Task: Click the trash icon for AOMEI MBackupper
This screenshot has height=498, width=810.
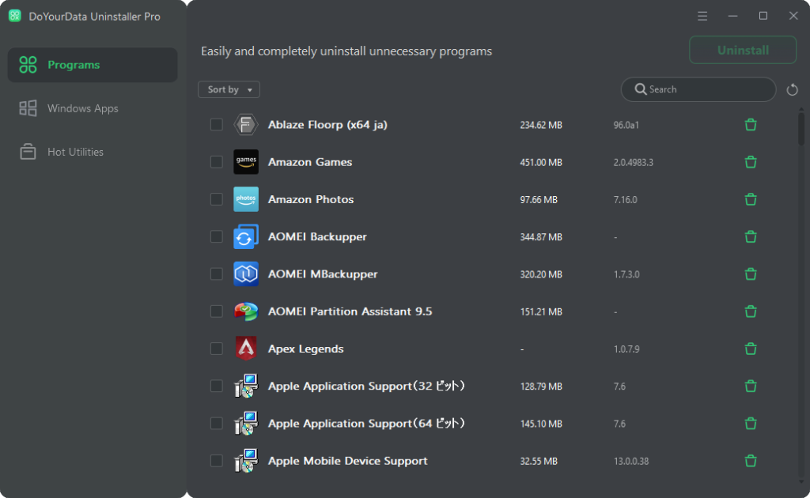Action: point(751,274)
